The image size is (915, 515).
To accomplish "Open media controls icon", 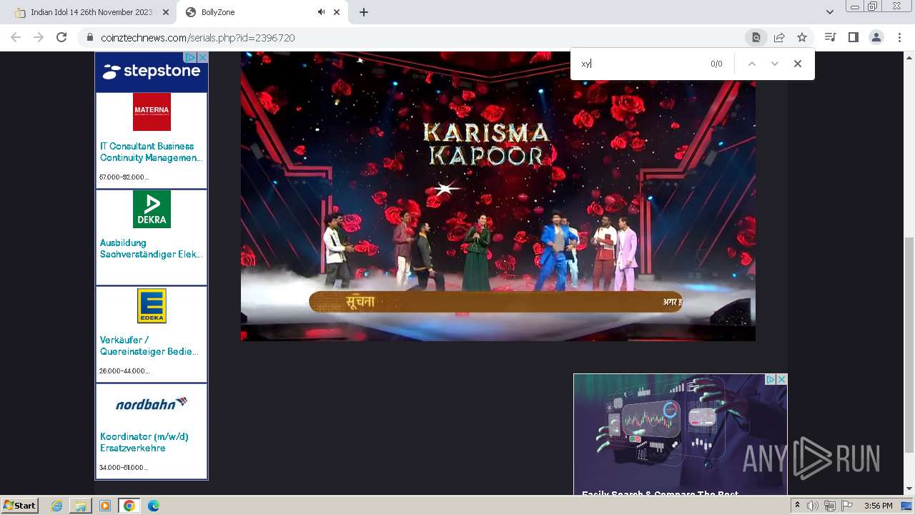I will [x=830, y=37].
